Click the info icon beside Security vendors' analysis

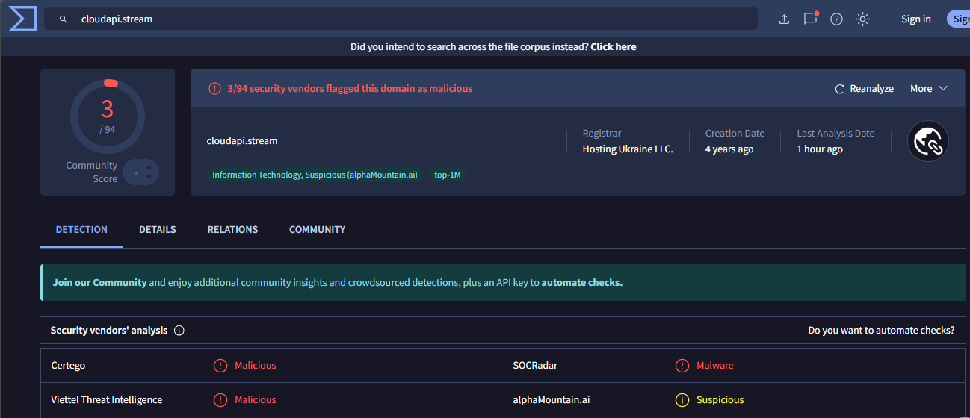(x=179, y=331)
